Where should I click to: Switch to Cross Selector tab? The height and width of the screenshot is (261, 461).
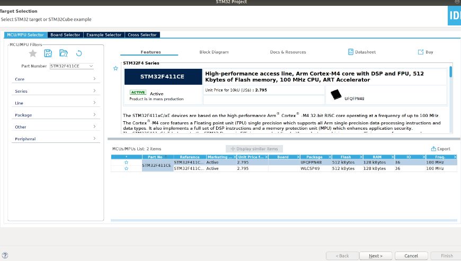pyautogui.click(x=142, y=34)
